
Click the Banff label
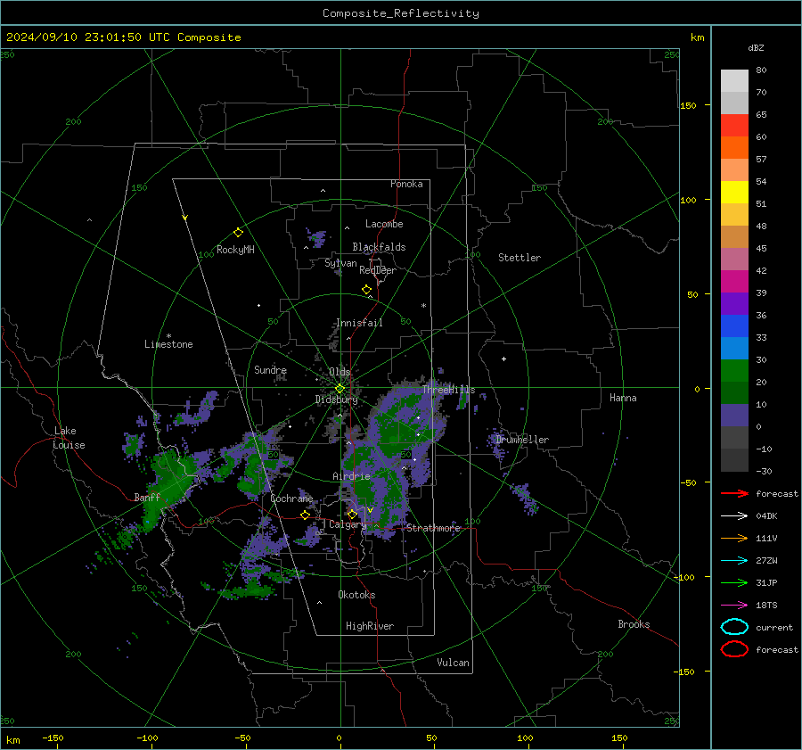tap(147, 498)
